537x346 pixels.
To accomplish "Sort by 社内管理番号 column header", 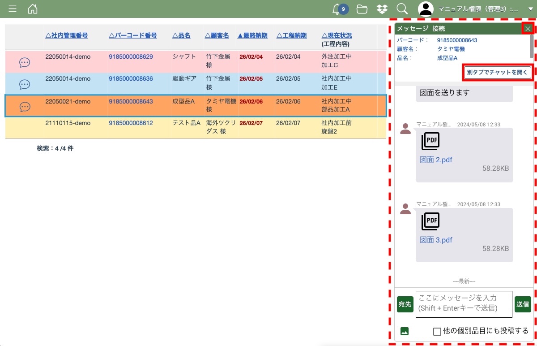I will [67, 35].
